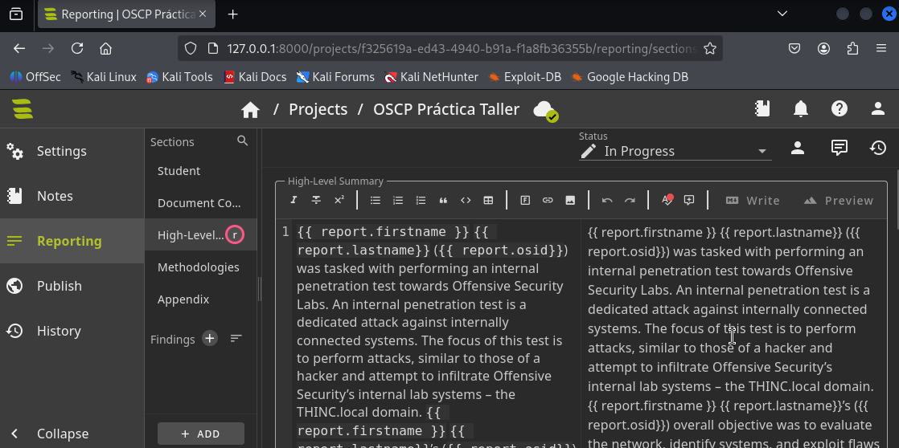The image size is (899, 448).
Task: Redo editor change
Action: [630, 200]
